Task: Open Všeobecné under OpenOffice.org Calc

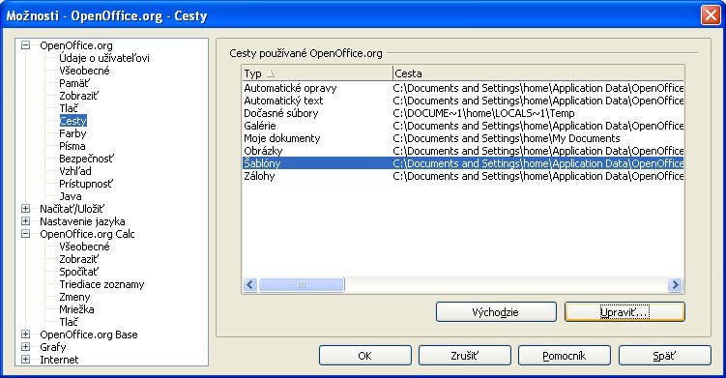Action: [x=84, y=247]
